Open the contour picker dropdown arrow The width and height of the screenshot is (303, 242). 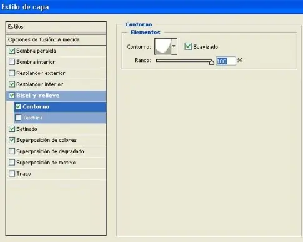[x=174, y=46]
